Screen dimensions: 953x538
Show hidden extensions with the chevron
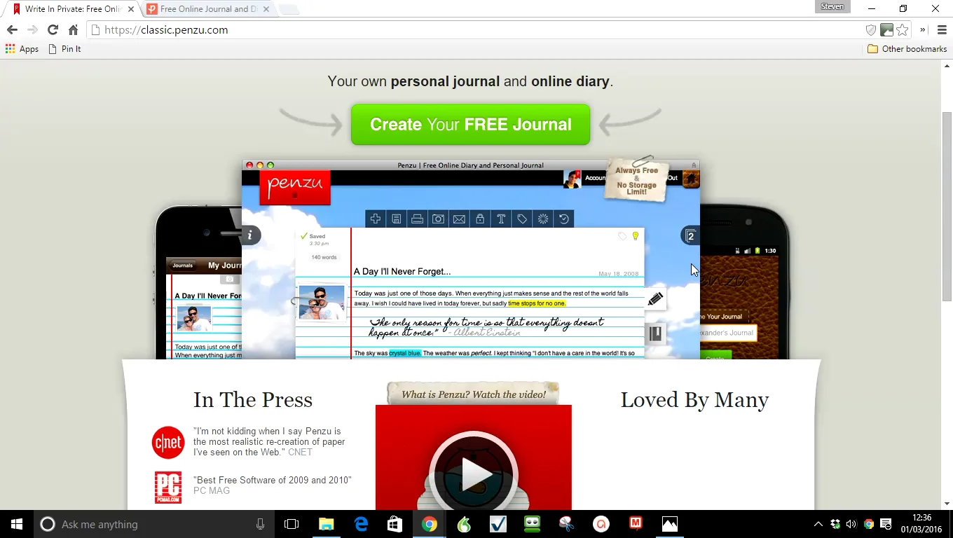[x=923, y=30]
